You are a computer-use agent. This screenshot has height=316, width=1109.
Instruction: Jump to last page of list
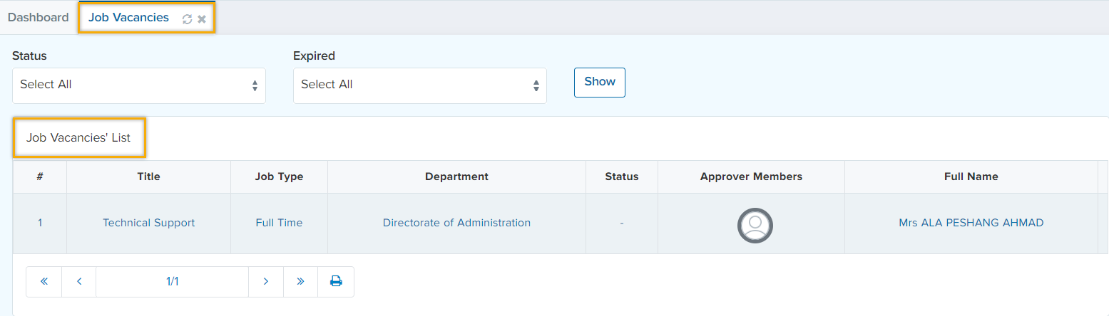[x=300, y=282]
